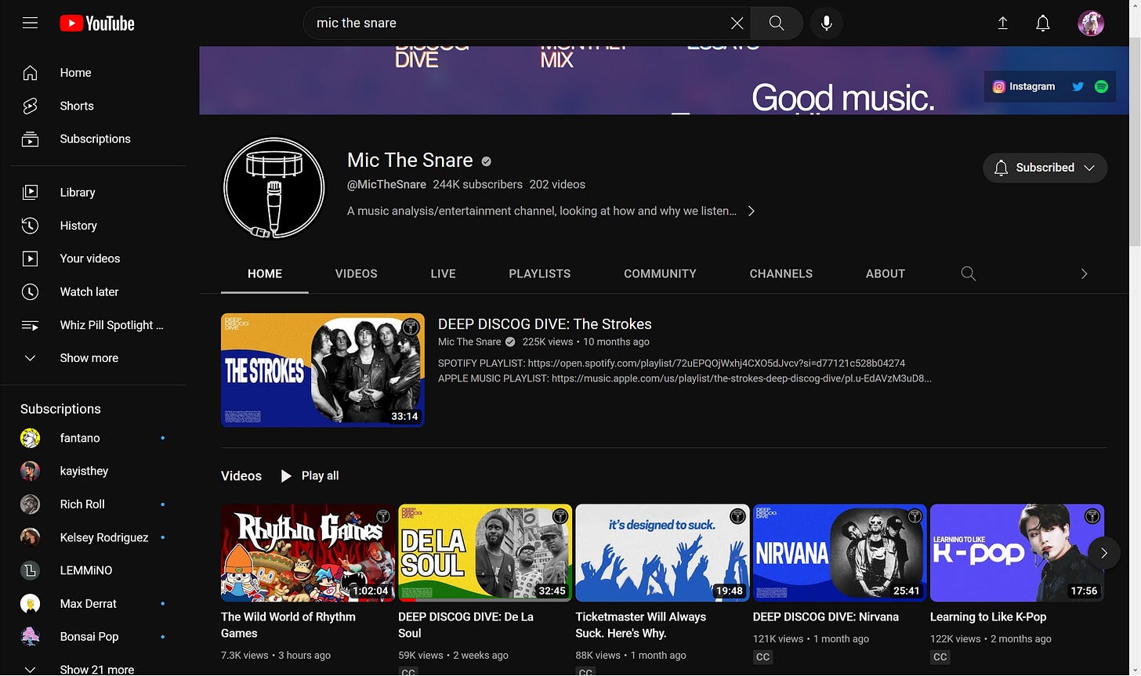Viewport: 1141px width, 676px height.
Task: Open Learning to Like K-Pop title
Action: point(988,617)
